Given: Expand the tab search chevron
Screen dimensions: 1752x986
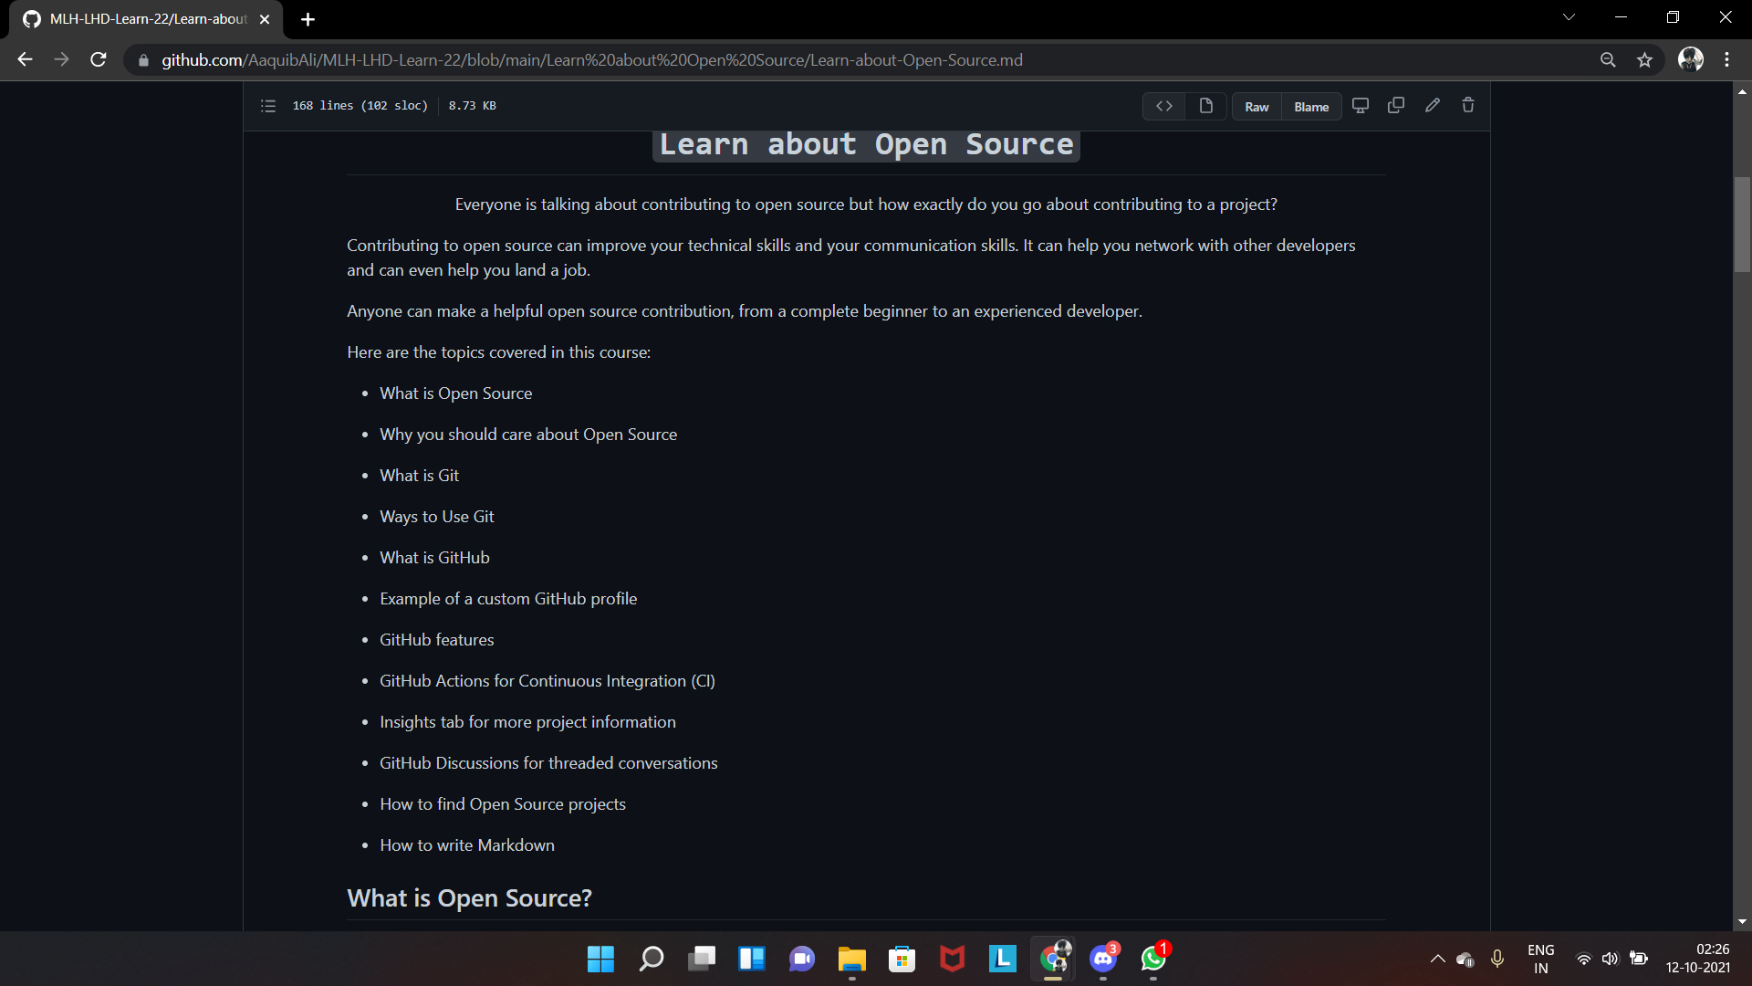Looking at the screenshot, I should coord(1569,17).
